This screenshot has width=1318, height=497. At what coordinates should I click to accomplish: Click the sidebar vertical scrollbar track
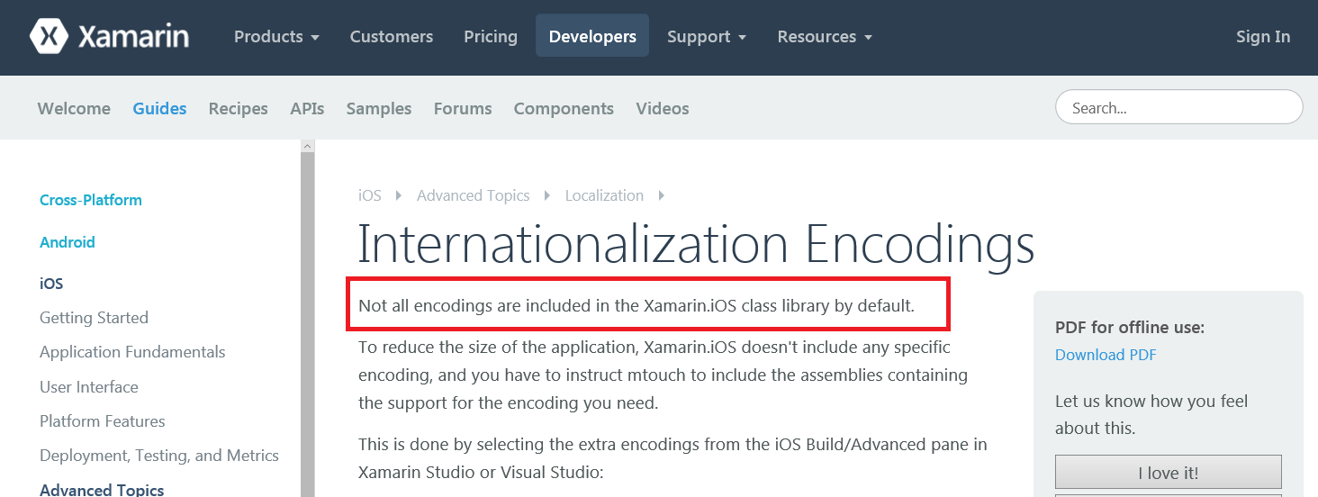click(x=308, y=324)
